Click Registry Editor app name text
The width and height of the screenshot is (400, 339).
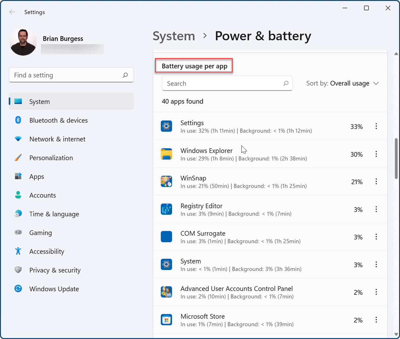pos(201,206)
